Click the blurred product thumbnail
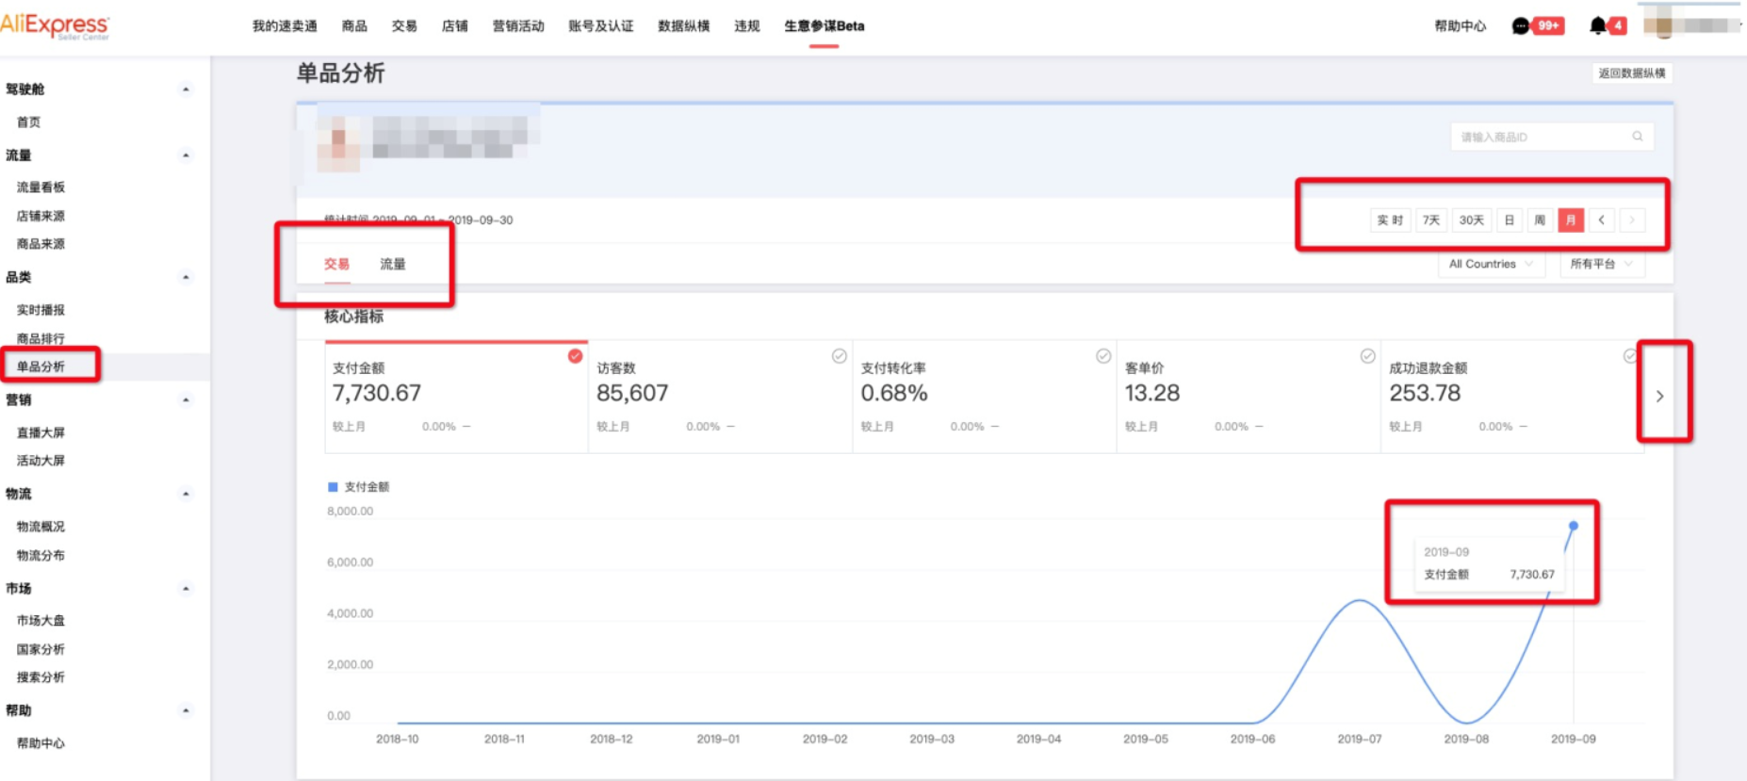This screenshot has height=781, width=1747. click(x=337, y=143)
